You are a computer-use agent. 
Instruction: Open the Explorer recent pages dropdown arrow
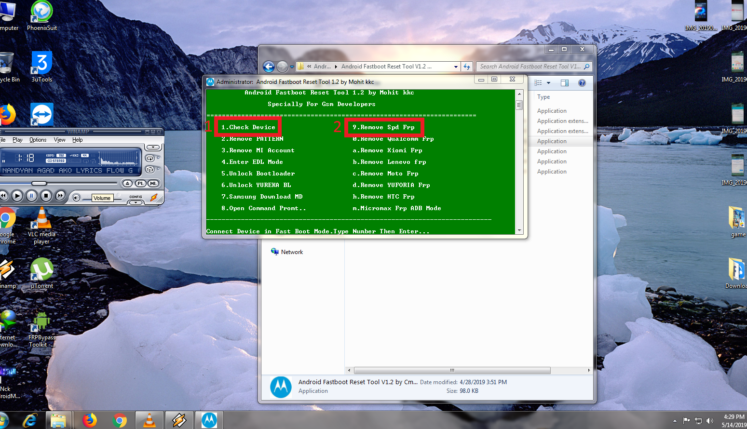click(x=292, y=67)
